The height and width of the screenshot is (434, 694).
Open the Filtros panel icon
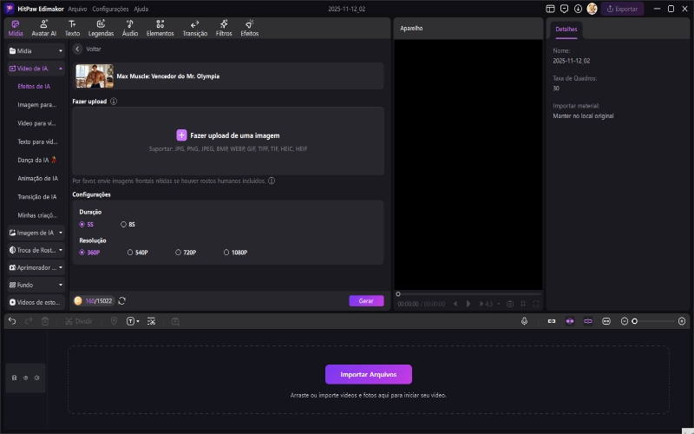click(x=223, y=28)
